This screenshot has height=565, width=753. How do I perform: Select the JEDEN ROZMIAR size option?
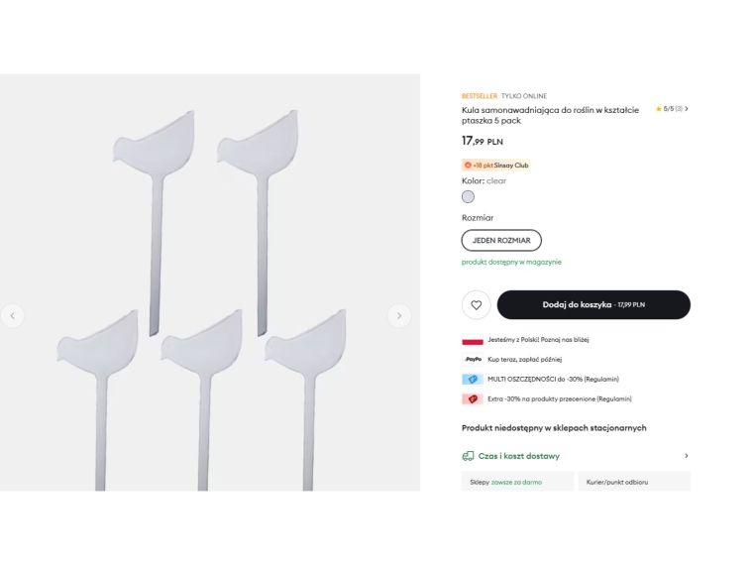point(501,240)
